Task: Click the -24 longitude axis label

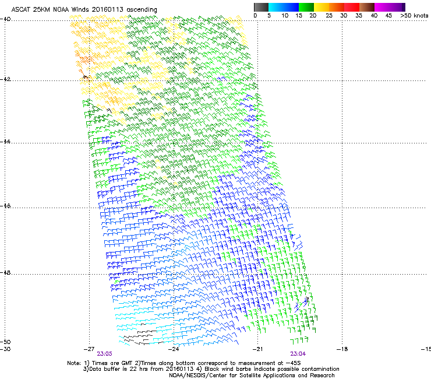Action: tap(174, 349)
